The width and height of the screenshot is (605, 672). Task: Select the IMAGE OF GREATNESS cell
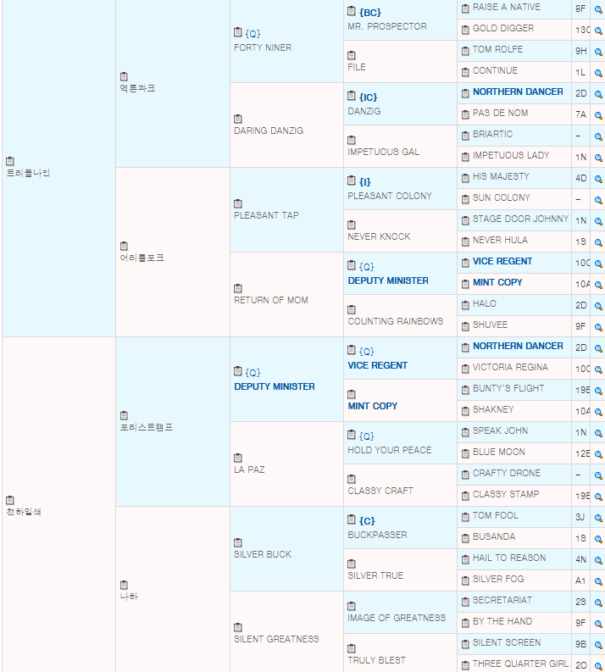point(400,613)
